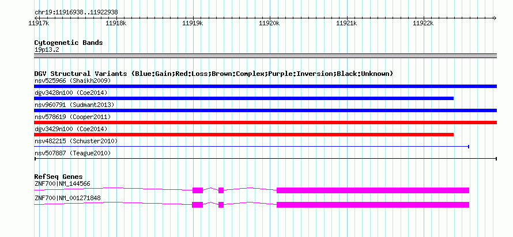Click the dgv3428n100 (Coe2014) label
Image resolution: width=513 pixels, height=237 pixels.
coord(71,93)
